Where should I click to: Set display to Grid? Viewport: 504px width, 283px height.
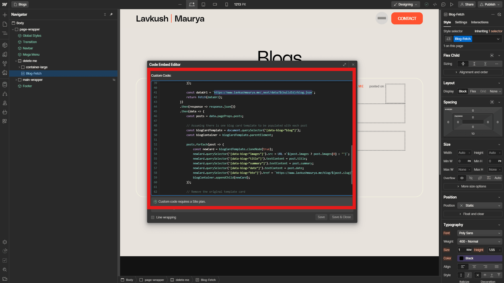pyautogui.click(x=483, y=91)
